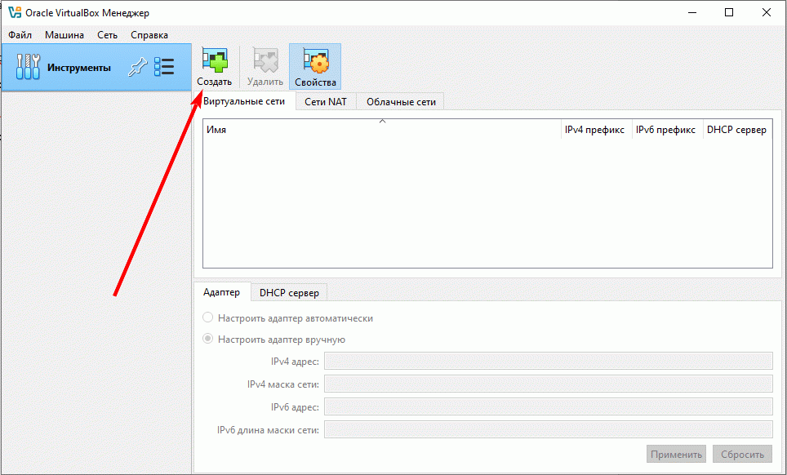
Task: Select Настроить адаптер автоматически radio button
Action: tap(208, 318)
